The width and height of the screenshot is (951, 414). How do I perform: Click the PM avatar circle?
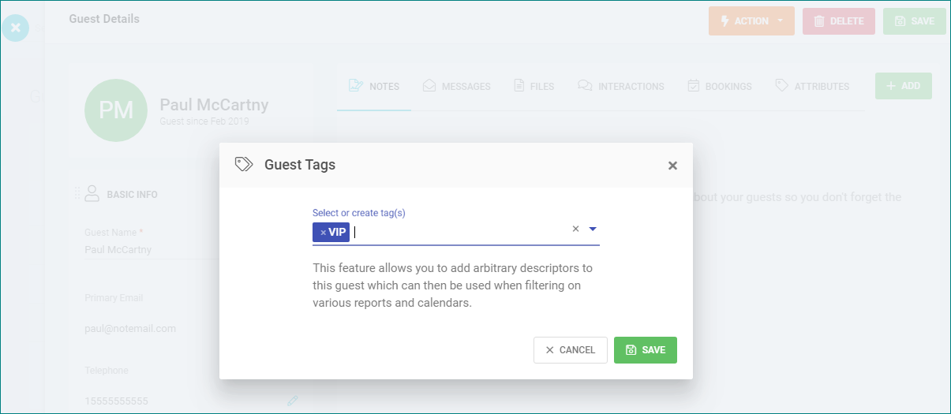(116, 110)
